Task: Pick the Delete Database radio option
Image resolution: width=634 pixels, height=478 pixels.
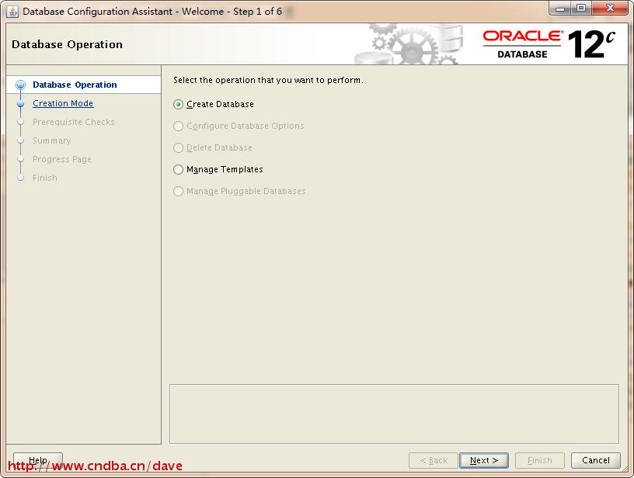Action: click(179, 147)
